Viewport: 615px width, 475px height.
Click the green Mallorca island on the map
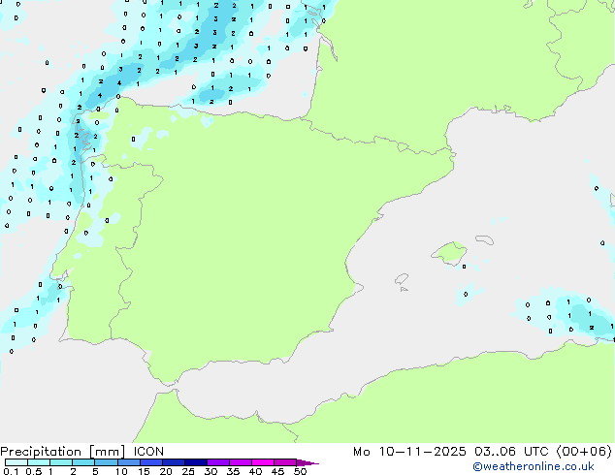449,253
